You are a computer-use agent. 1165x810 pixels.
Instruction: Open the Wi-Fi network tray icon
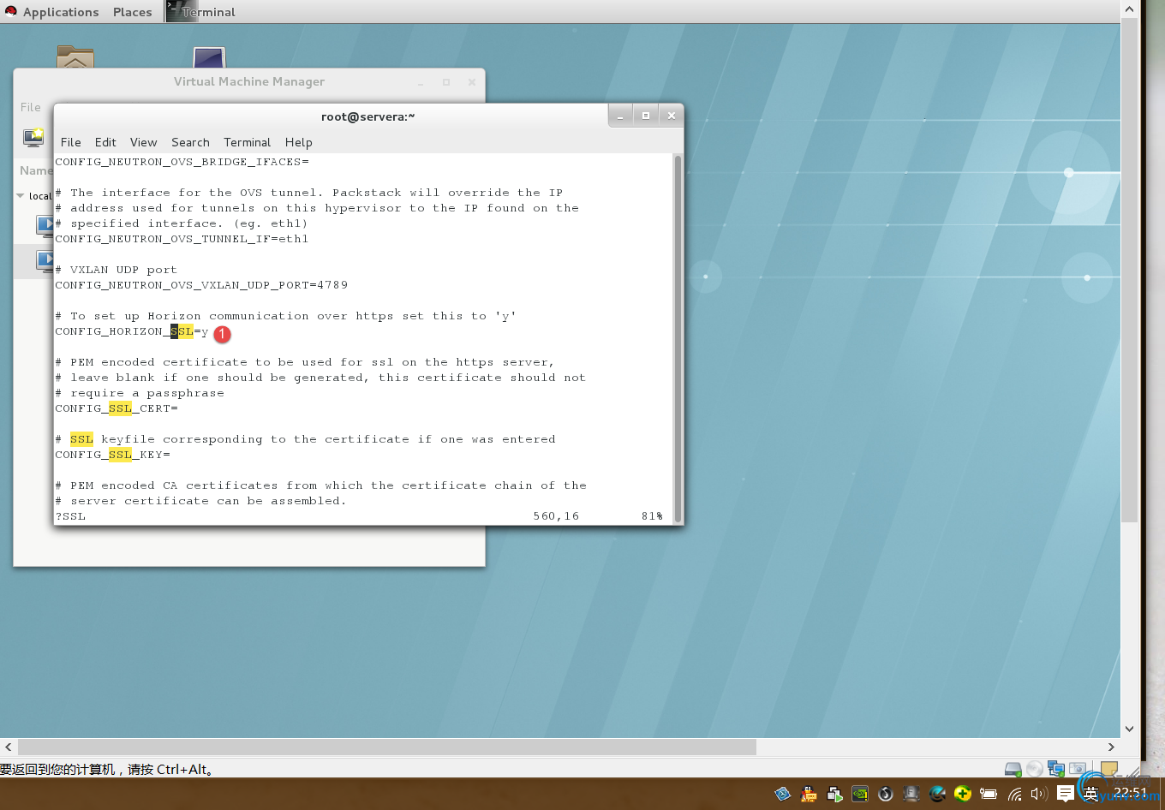coord(1014,794)
